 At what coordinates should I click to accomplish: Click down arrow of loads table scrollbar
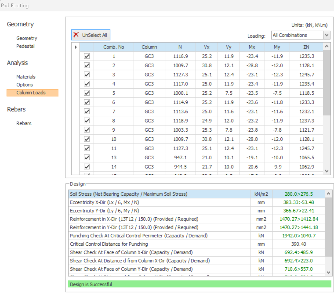tap(327, 171)
